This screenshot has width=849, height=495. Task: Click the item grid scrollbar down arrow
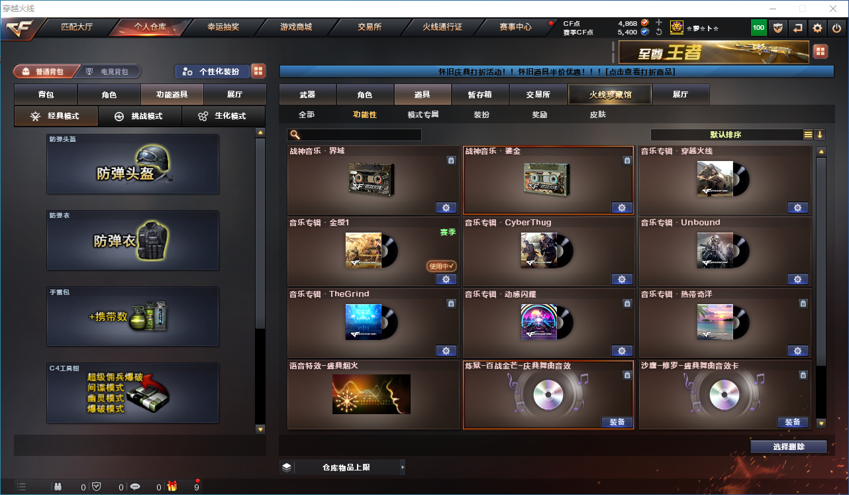(821, 423)
